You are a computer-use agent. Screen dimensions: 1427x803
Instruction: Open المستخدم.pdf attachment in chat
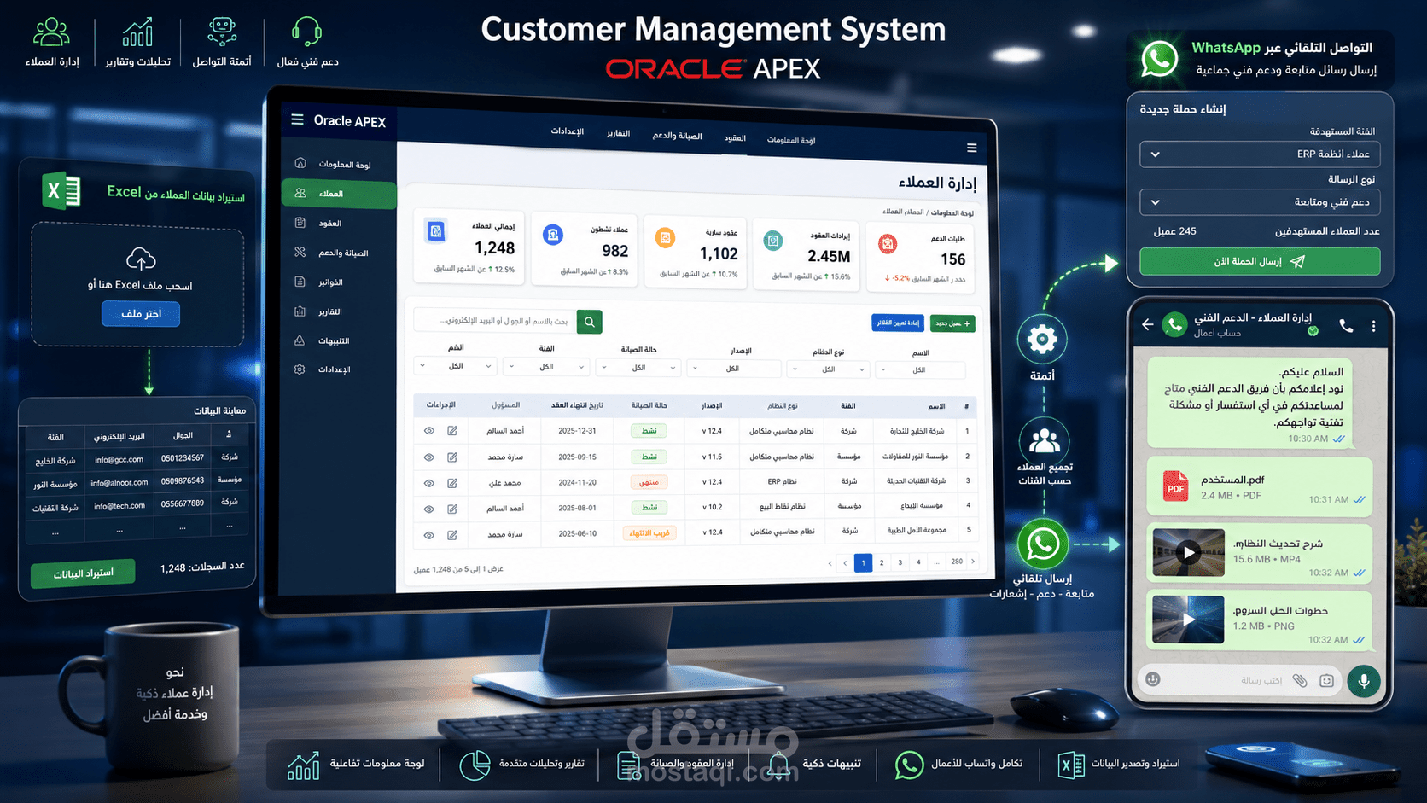click(1259, 486)
